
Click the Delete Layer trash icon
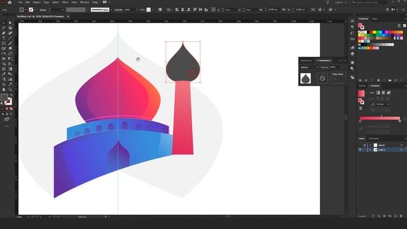[x=401, y=216]
